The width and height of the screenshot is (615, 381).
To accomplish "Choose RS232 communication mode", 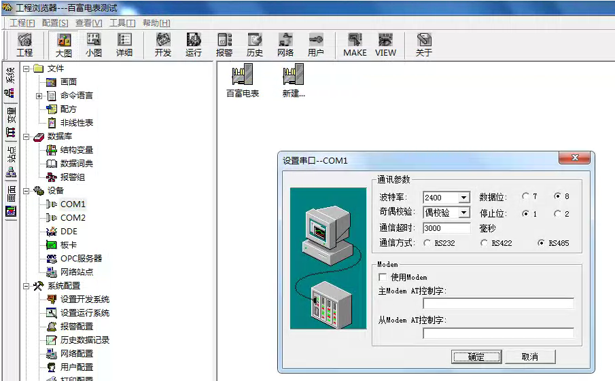I will [x=427, y=243].
